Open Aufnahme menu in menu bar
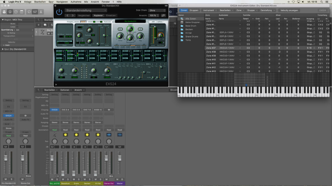 click(x=76, y=2)
